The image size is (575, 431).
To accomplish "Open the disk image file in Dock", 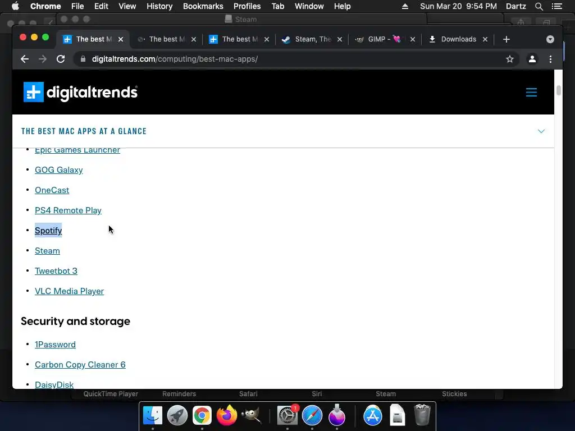I will 397,415.
